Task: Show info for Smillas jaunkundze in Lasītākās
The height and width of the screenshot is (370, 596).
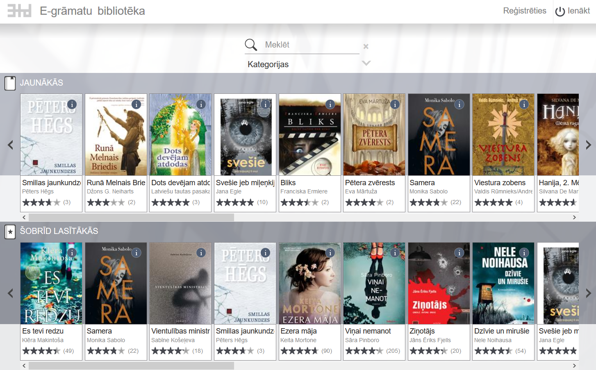Action: [x=266, y=253]
